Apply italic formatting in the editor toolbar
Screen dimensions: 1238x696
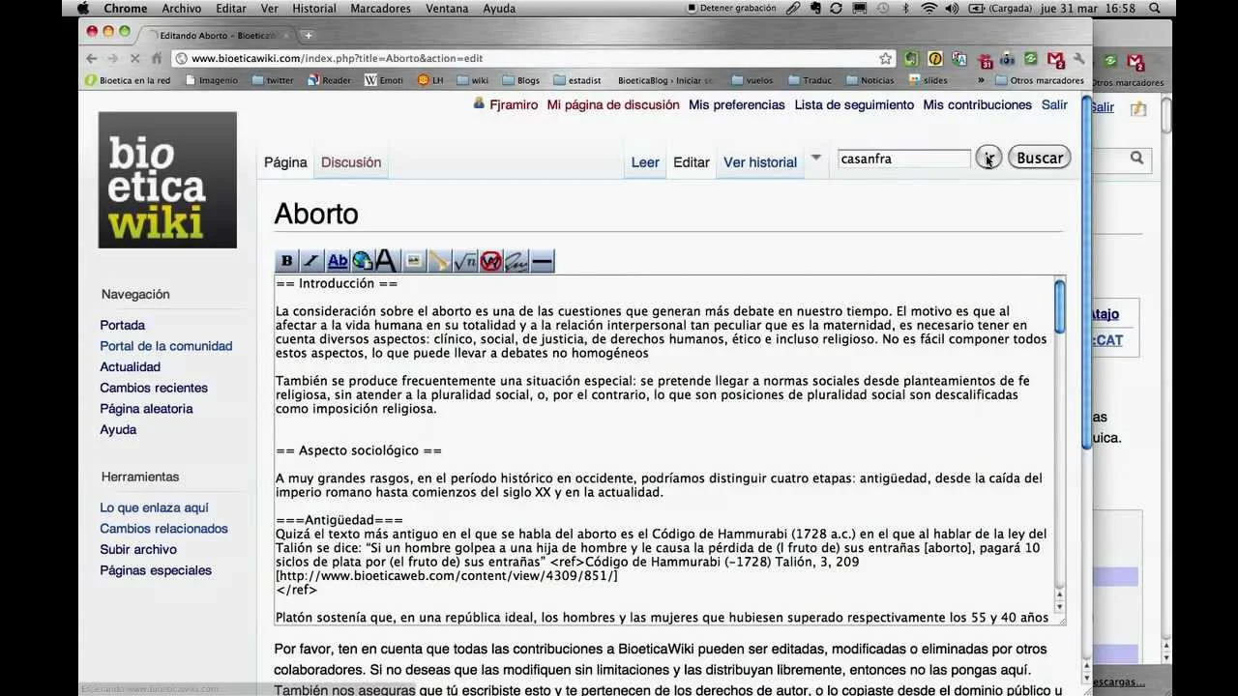point(311,261)
